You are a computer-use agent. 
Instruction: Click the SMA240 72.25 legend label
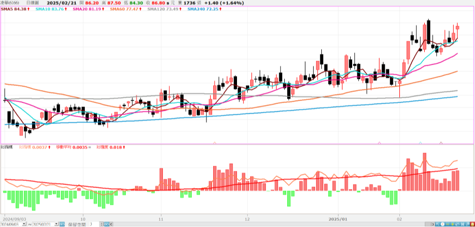pos(204,10)
